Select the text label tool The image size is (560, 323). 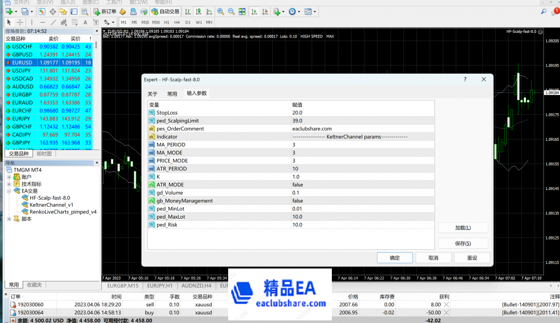[95, 22]
